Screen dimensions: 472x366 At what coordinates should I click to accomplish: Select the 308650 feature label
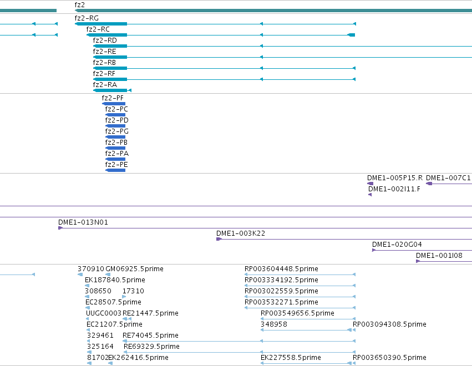[x=98, y=291]
